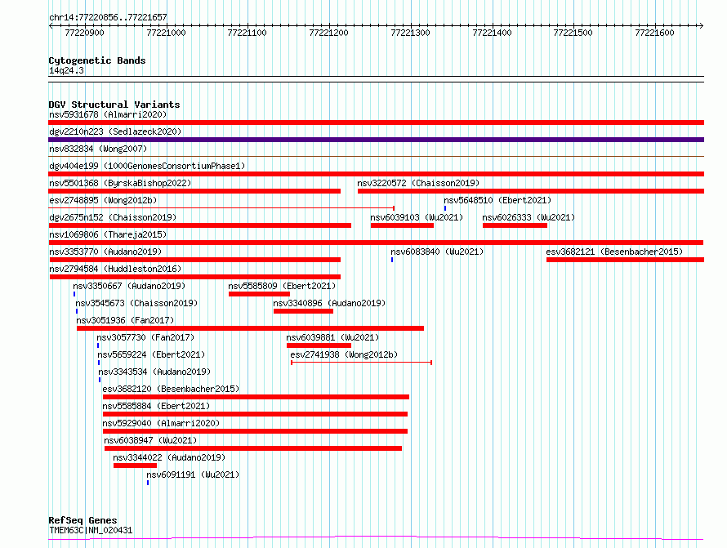Viewport: 727px width, 548px height.
Task: Select the nsv5659224 (Ebert2021) label
Action: (x=151, y=354)
